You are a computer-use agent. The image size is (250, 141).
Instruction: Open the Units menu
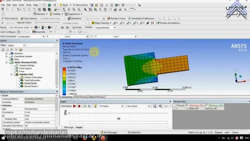[22, 5]
